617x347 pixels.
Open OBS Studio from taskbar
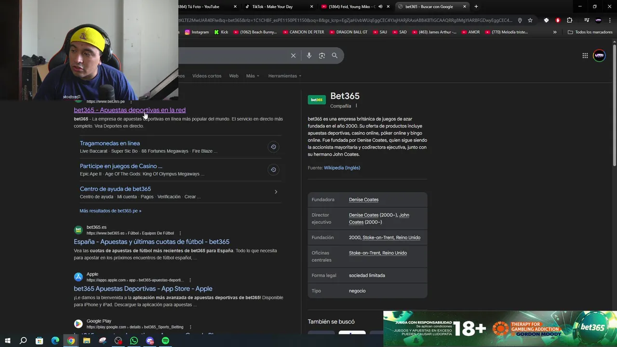coord(118,341)
